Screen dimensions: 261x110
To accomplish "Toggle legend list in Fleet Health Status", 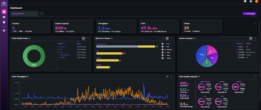I will coord(83,38).
